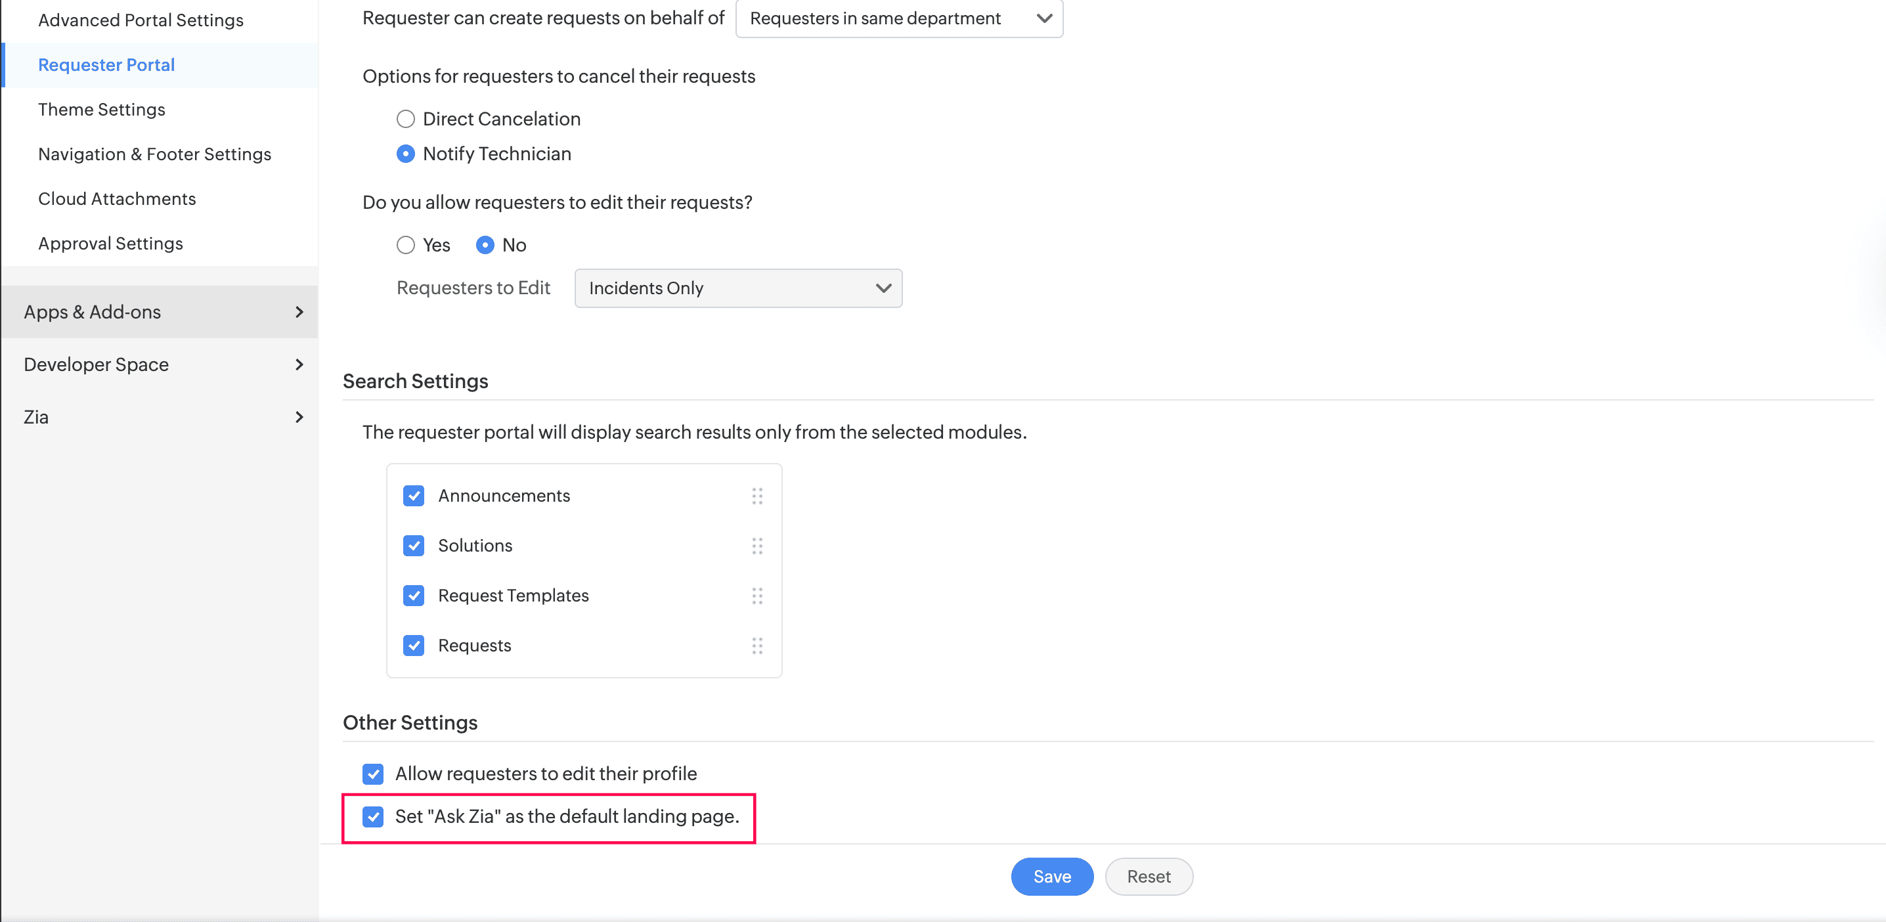
Task: Click the drag handle beside Solutions
Action: click(x=758, y=546)
